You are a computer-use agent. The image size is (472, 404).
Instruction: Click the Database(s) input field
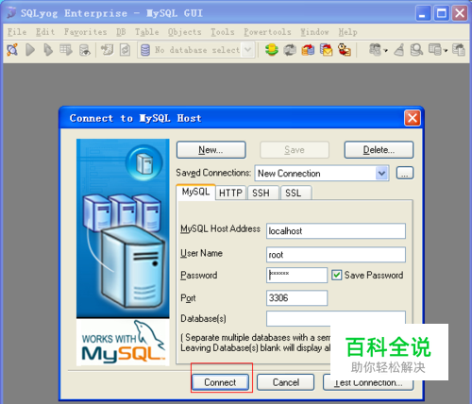[x=336, y=318]
